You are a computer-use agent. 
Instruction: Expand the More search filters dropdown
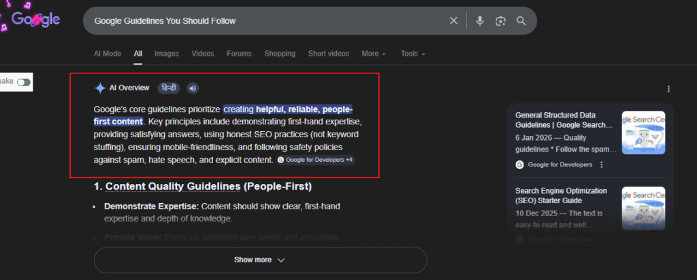[374, 54]
